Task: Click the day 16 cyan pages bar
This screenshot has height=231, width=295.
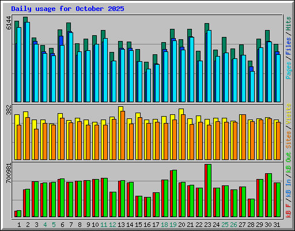Action: tap(149, 85)
